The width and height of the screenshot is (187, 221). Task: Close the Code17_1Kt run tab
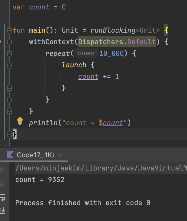(60, 155)
